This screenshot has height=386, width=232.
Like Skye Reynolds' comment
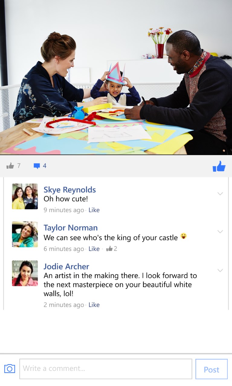(94, 210)
